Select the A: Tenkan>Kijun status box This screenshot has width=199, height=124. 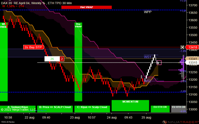click(18, 109)
